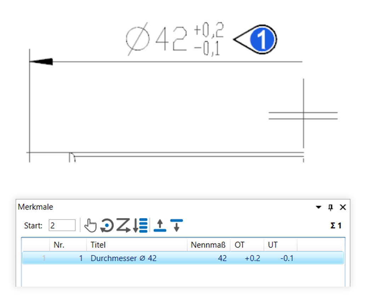Click the Z-pattern ordering icon

123,225
